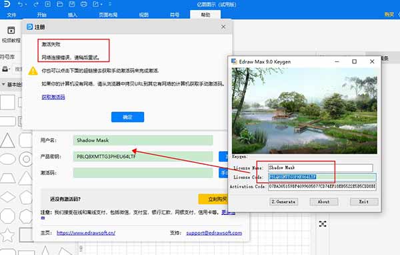400x255 pixels.
Task: Open a file using the folder icon
Action: [60, 4]
